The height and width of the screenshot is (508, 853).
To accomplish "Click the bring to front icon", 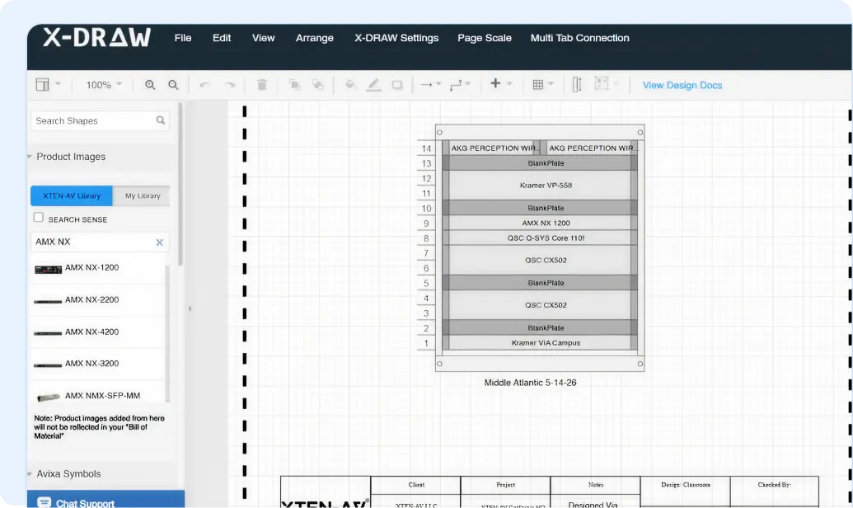I will 294,84.
